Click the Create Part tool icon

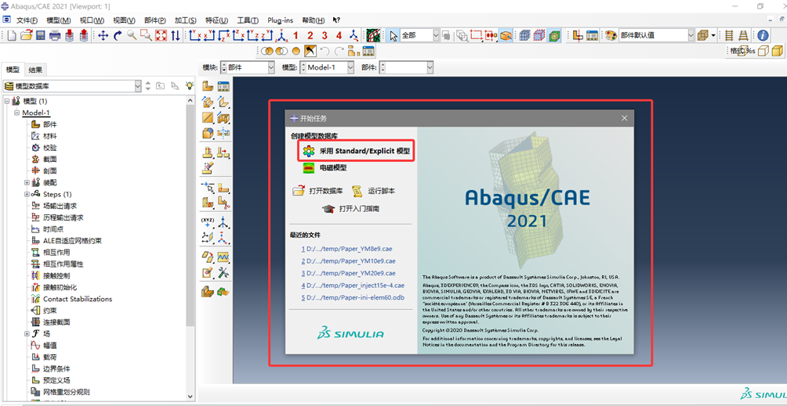coord(208,86)
